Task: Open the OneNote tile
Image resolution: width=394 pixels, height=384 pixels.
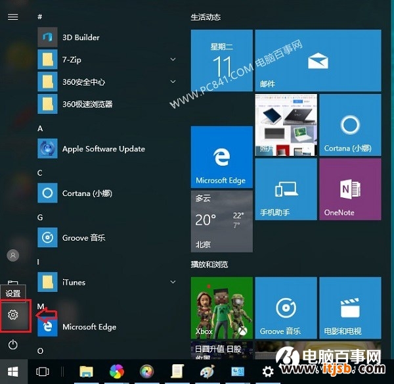Action: pos(349,189)
